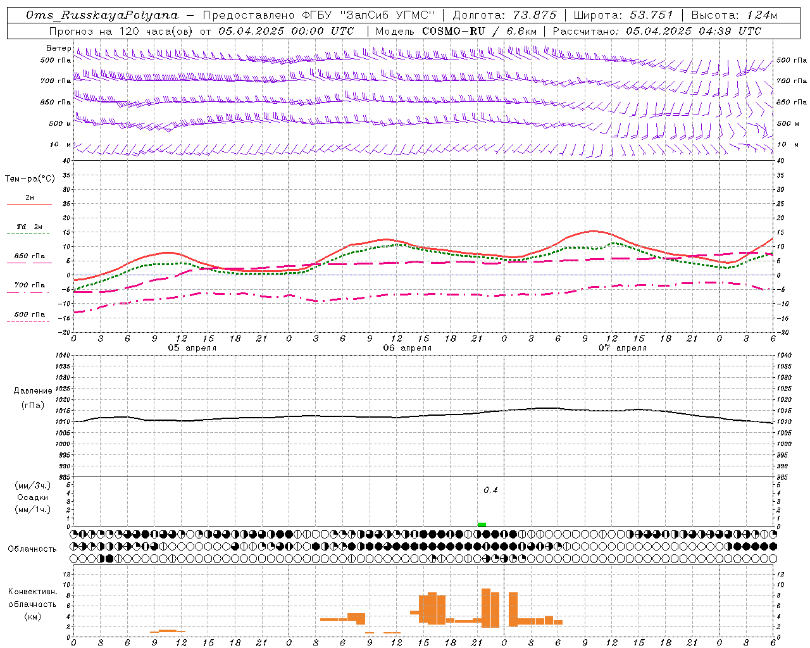Click the forecast start 05.04.2025 00:00 UTC
The width and height of the screenshot is (810, 648).
coord(286,31)
